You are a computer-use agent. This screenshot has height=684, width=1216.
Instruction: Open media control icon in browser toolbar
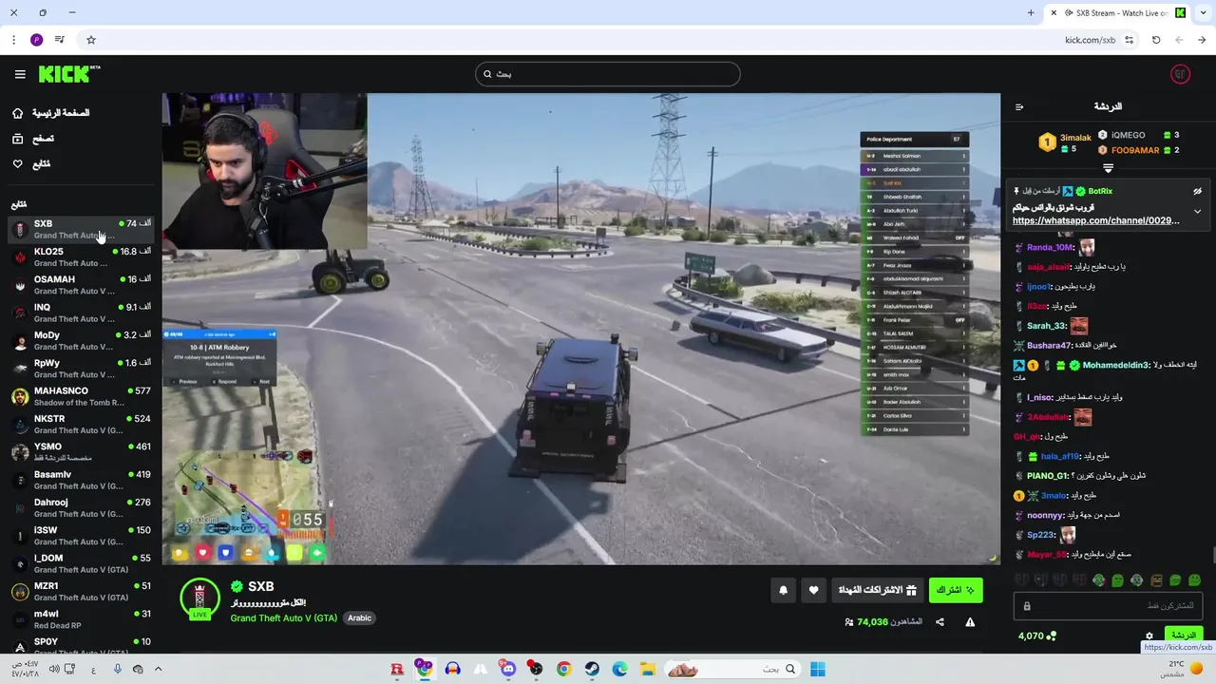[60, 40]
